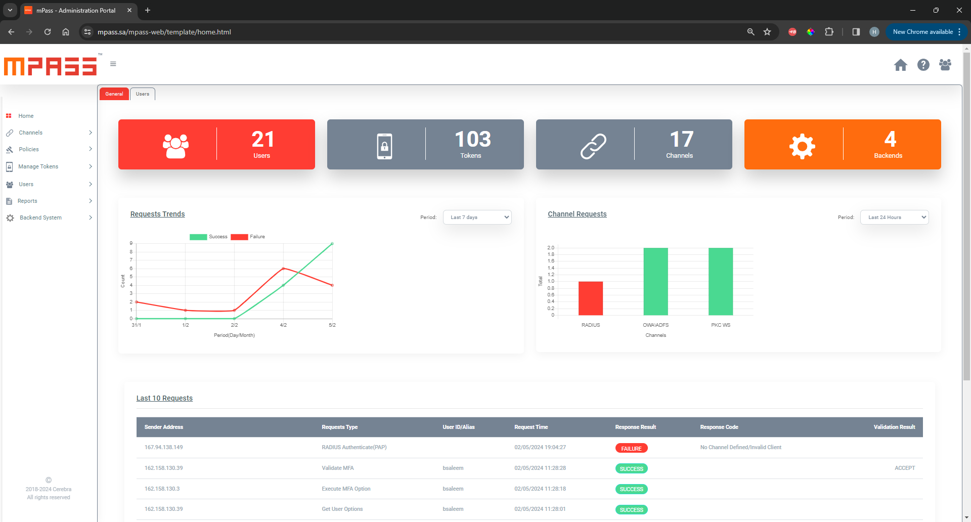
Task: Click the chain link Channels icon
Action: (593, 146)
